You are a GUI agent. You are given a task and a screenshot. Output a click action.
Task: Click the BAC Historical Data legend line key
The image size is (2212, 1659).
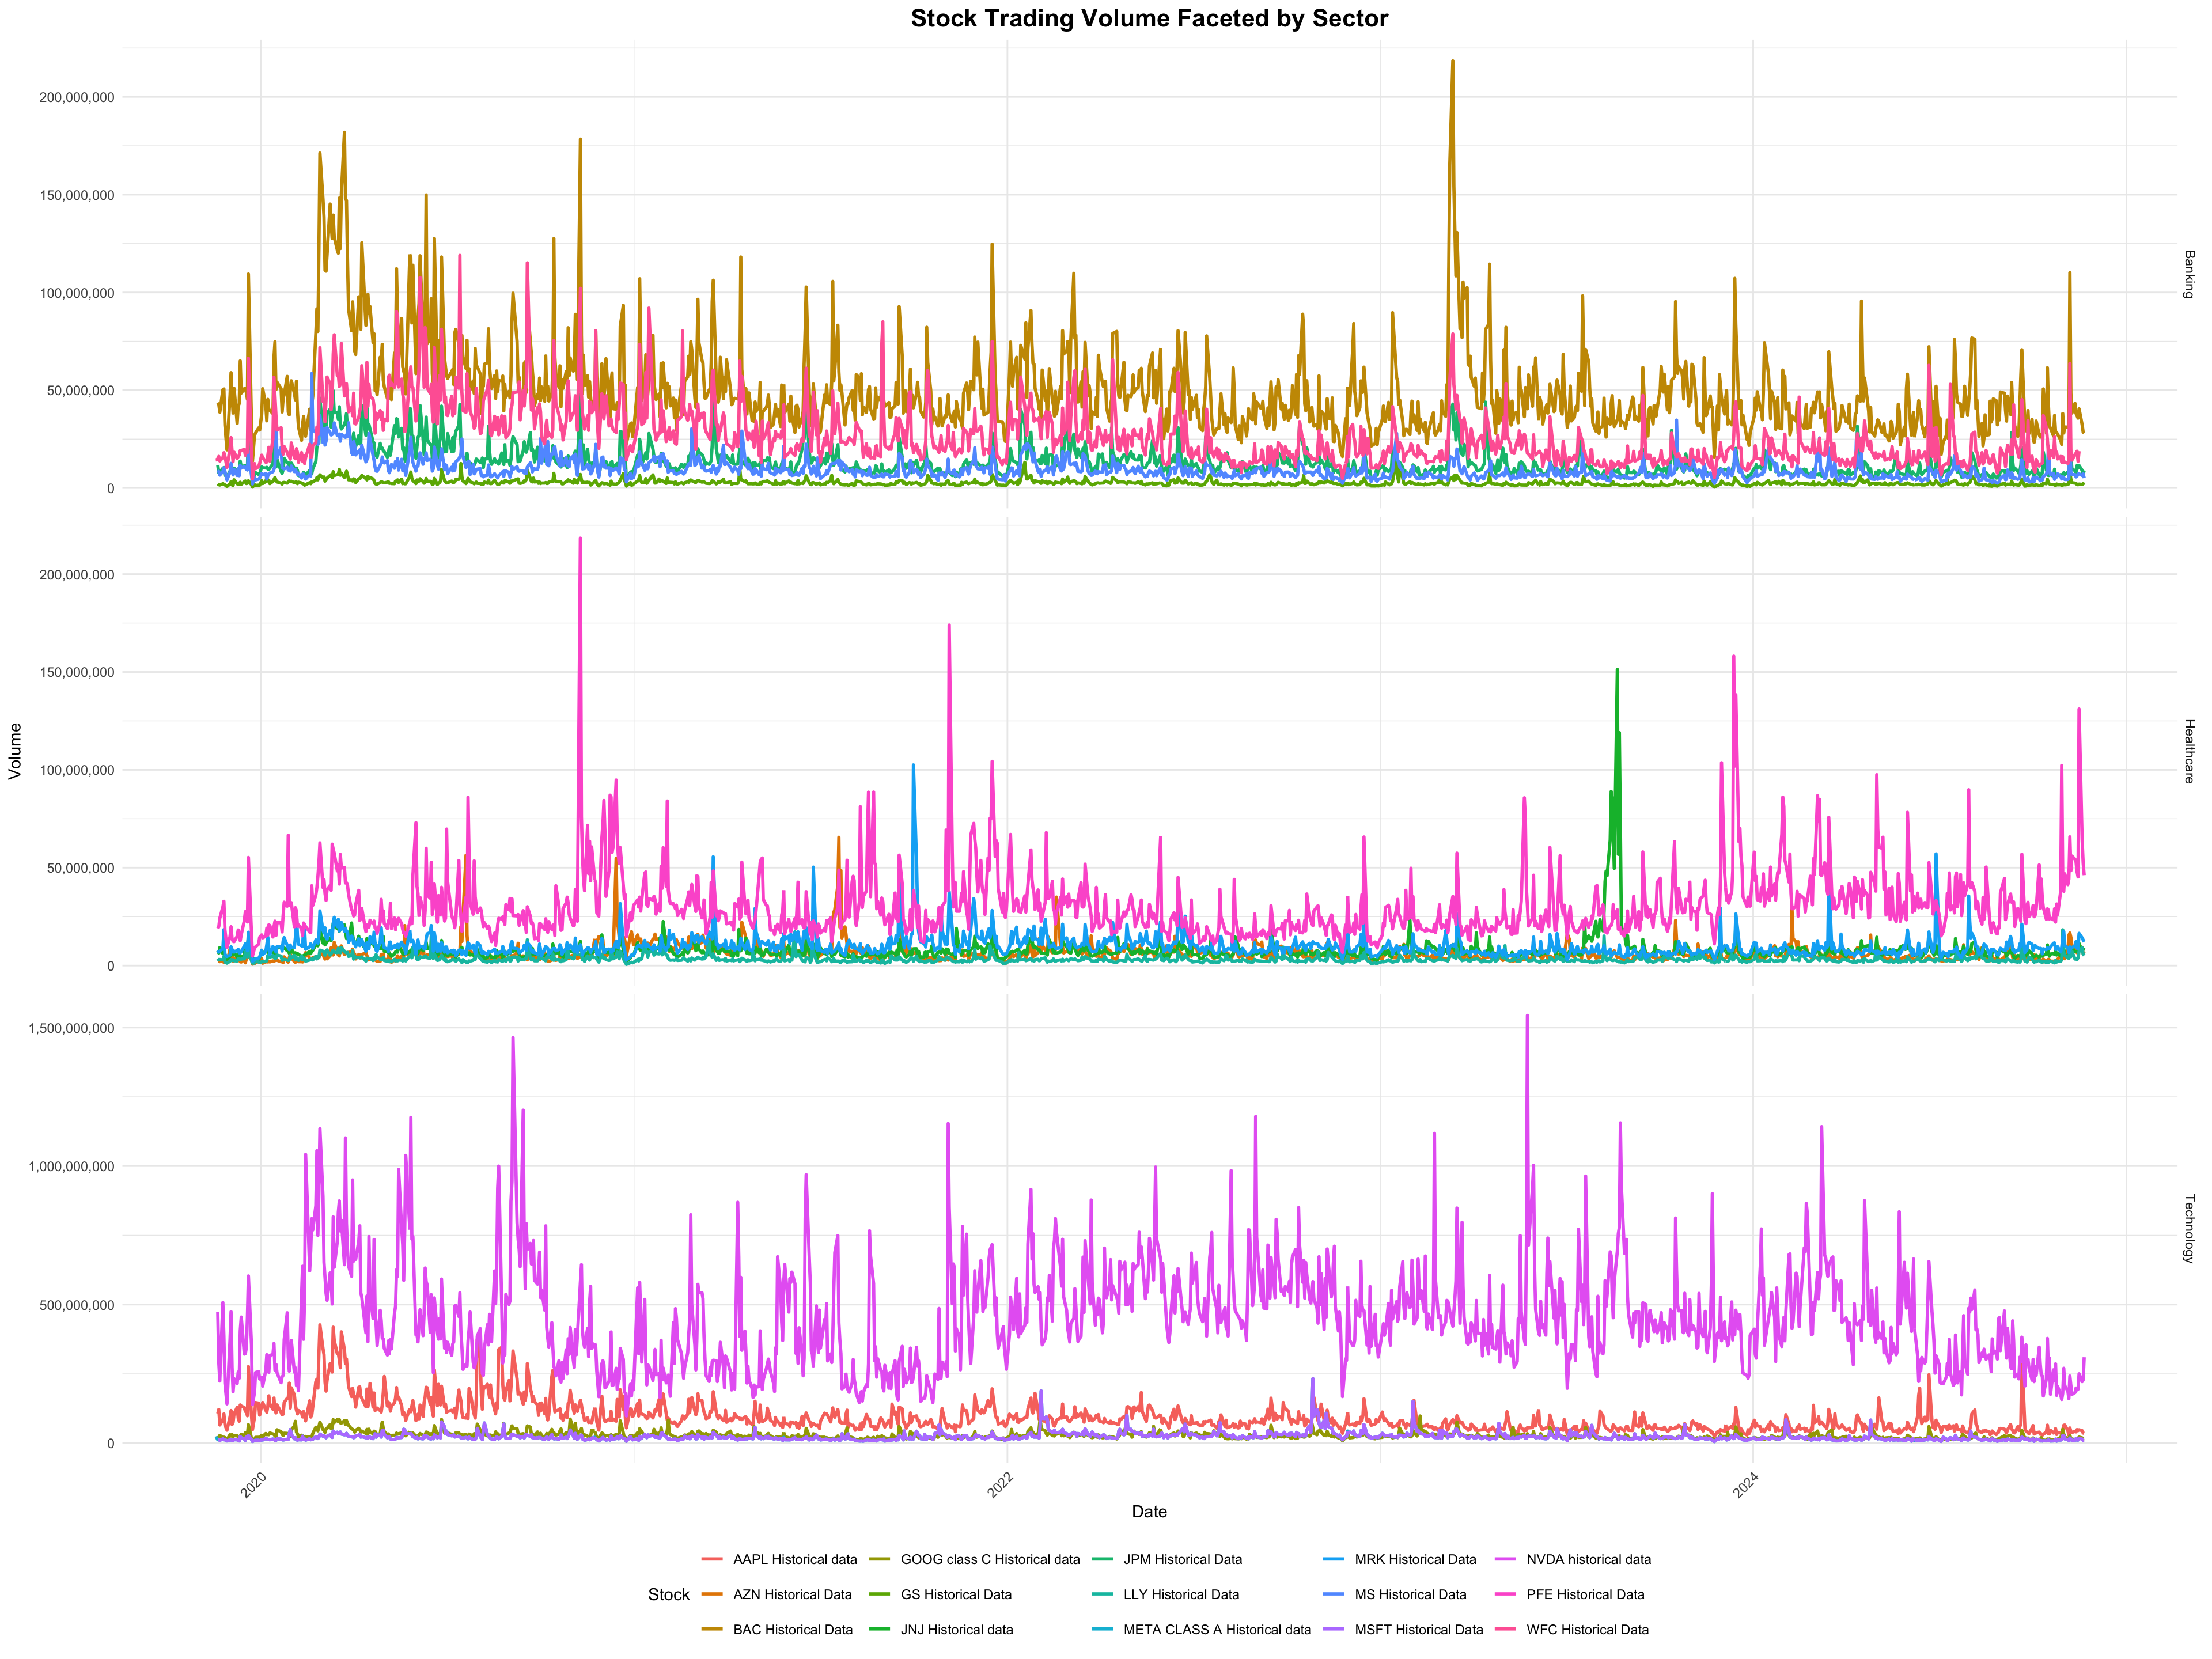click(x=712, y=1629)
